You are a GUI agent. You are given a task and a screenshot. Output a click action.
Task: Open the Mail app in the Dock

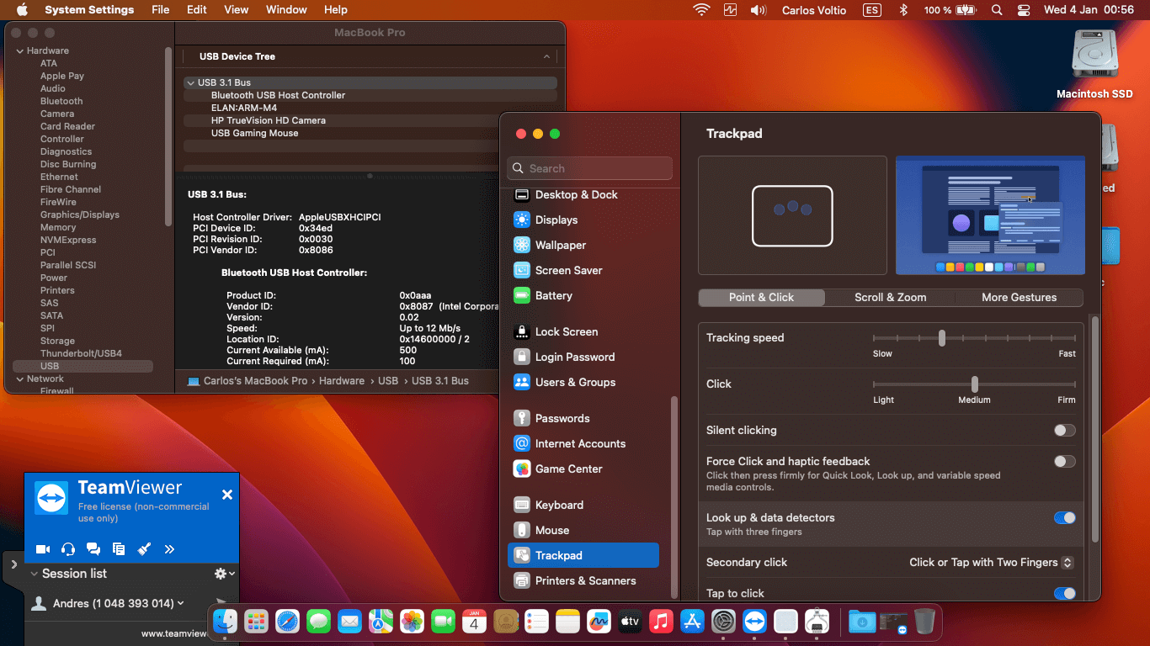tap(349, 622)
